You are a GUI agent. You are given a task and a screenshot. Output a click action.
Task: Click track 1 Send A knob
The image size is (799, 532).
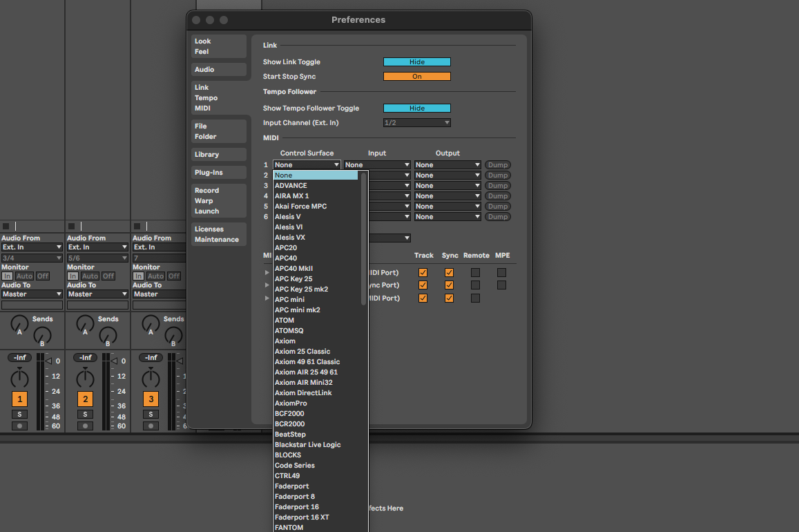click(x=19, y=324)
